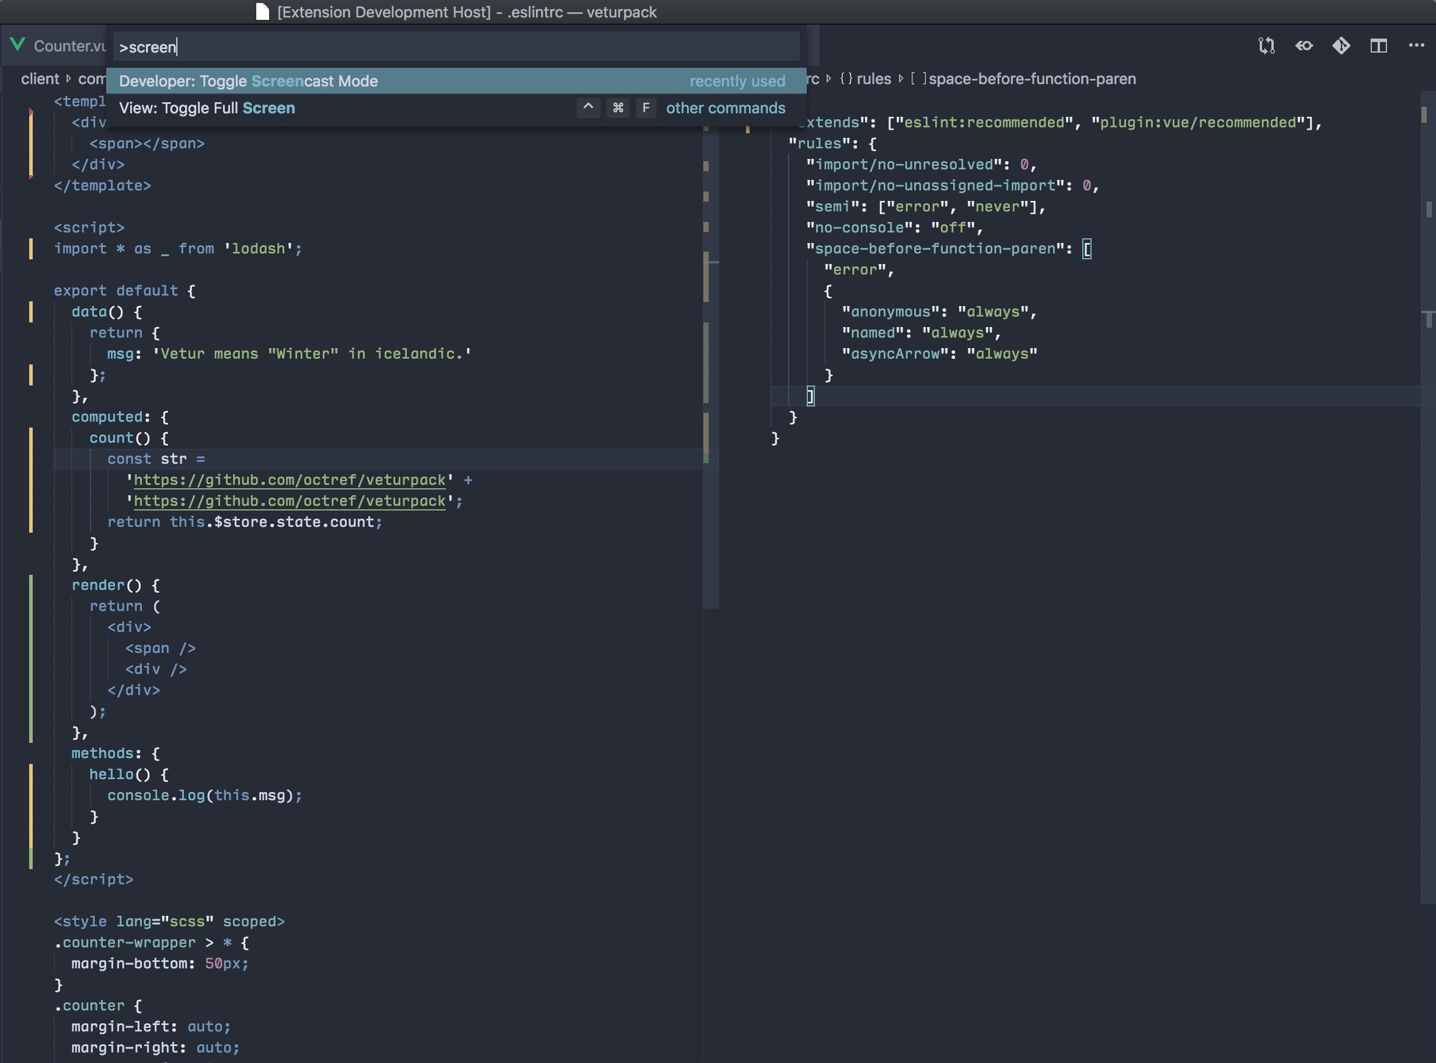Expand the chevron before rules breadcrumb

[x=829, y=79]
